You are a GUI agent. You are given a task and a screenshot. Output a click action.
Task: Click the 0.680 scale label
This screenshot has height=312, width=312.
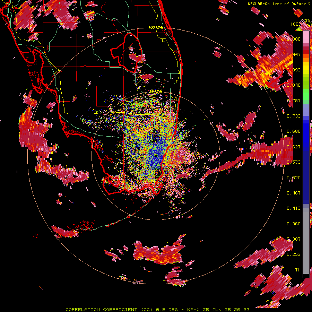coord(294,131)
